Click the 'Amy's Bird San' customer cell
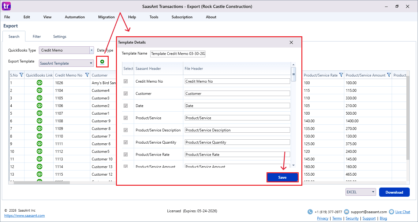This screenshot has height=222, width=418. tap(104, 83)
